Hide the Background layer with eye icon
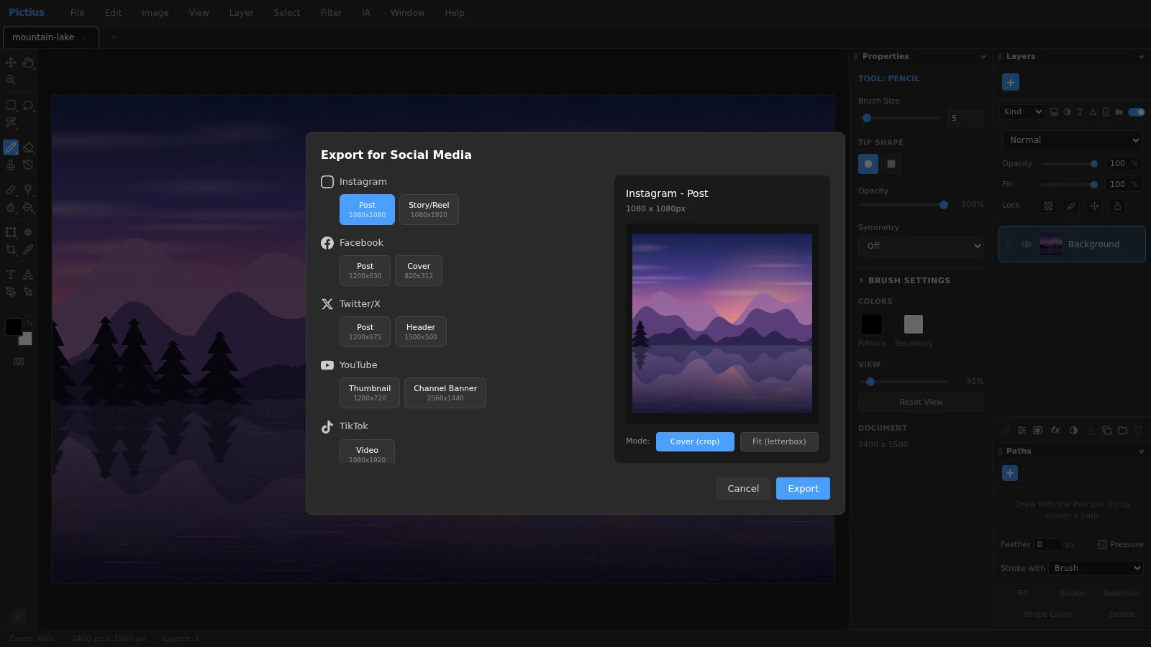 tap(1027, 244)
